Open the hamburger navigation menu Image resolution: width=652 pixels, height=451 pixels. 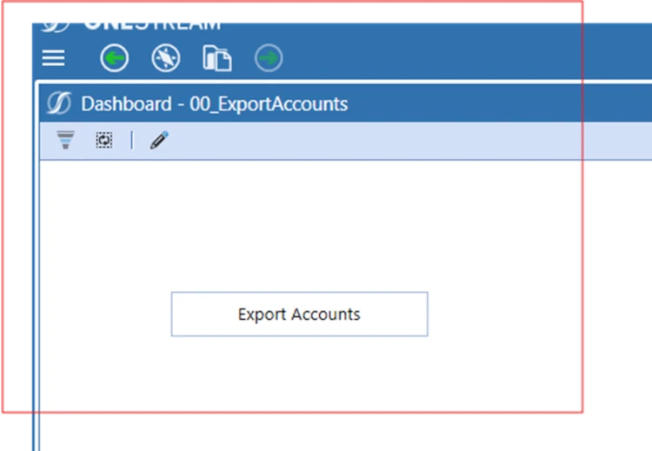point(54,58)
